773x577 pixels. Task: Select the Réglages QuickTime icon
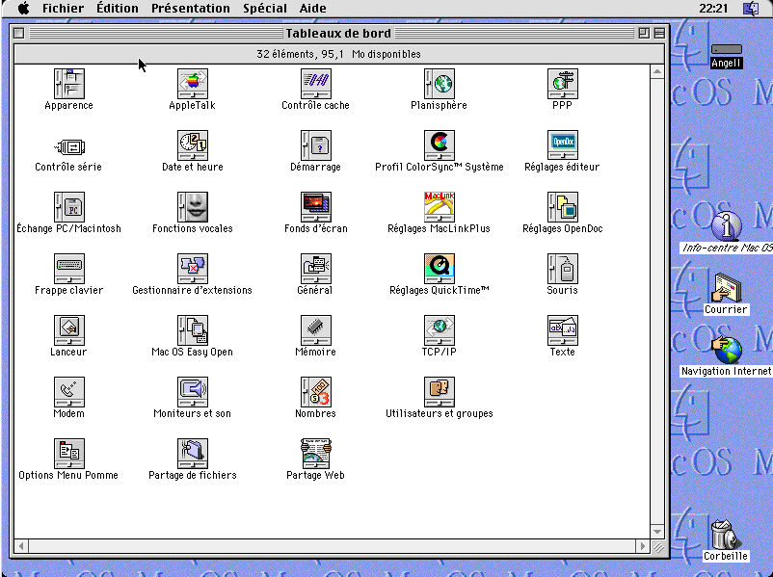coord(440,268)
